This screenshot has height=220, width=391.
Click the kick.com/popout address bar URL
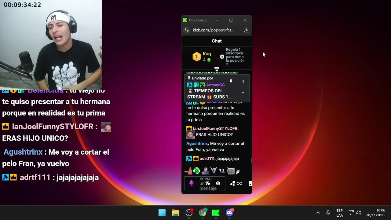pyautogui.click(x=214, y=30)
